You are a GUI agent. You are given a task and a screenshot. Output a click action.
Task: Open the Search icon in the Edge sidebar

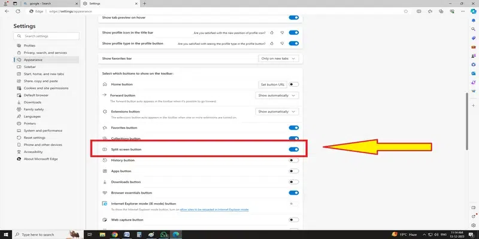(x=474, y=29)
